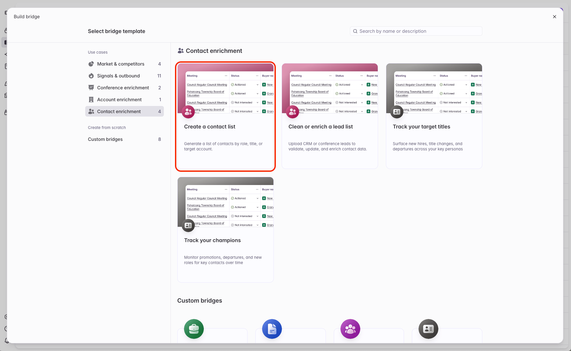Click the gray ID card badge on Track your target titles
The height and width of the screenshot is (351, 571).
[397, 112]
